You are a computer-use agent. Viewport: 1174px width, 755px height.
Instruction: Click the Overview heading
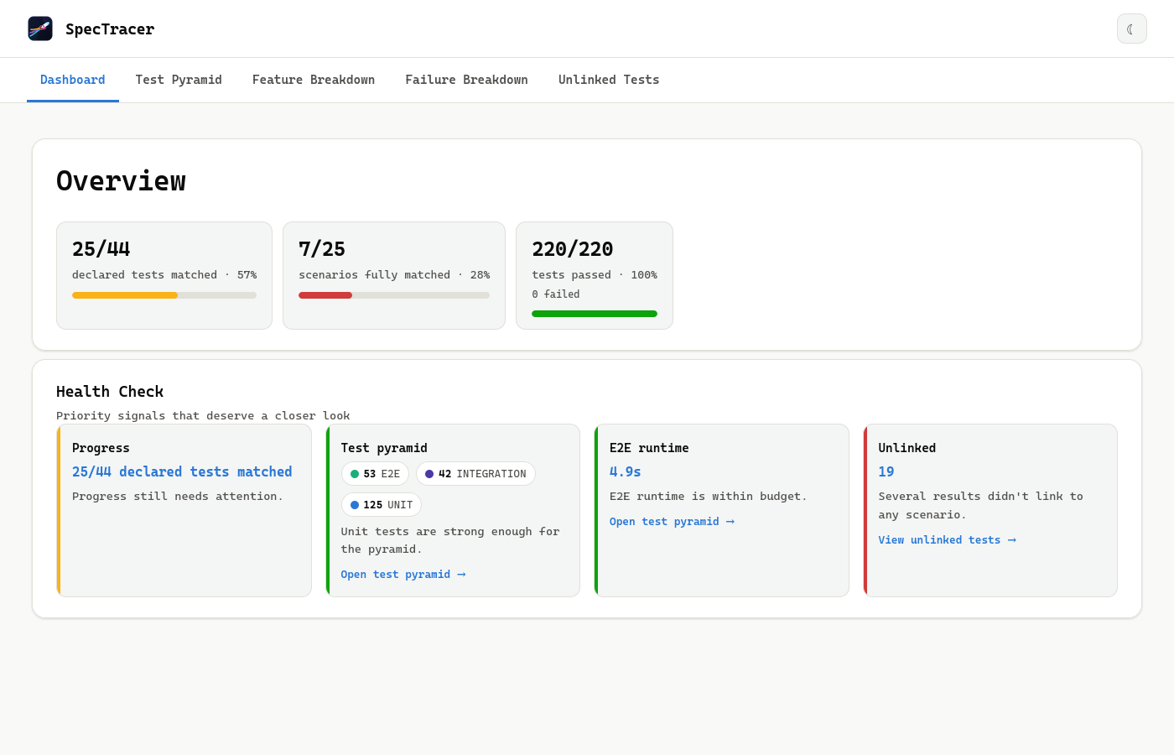[122, 181]
